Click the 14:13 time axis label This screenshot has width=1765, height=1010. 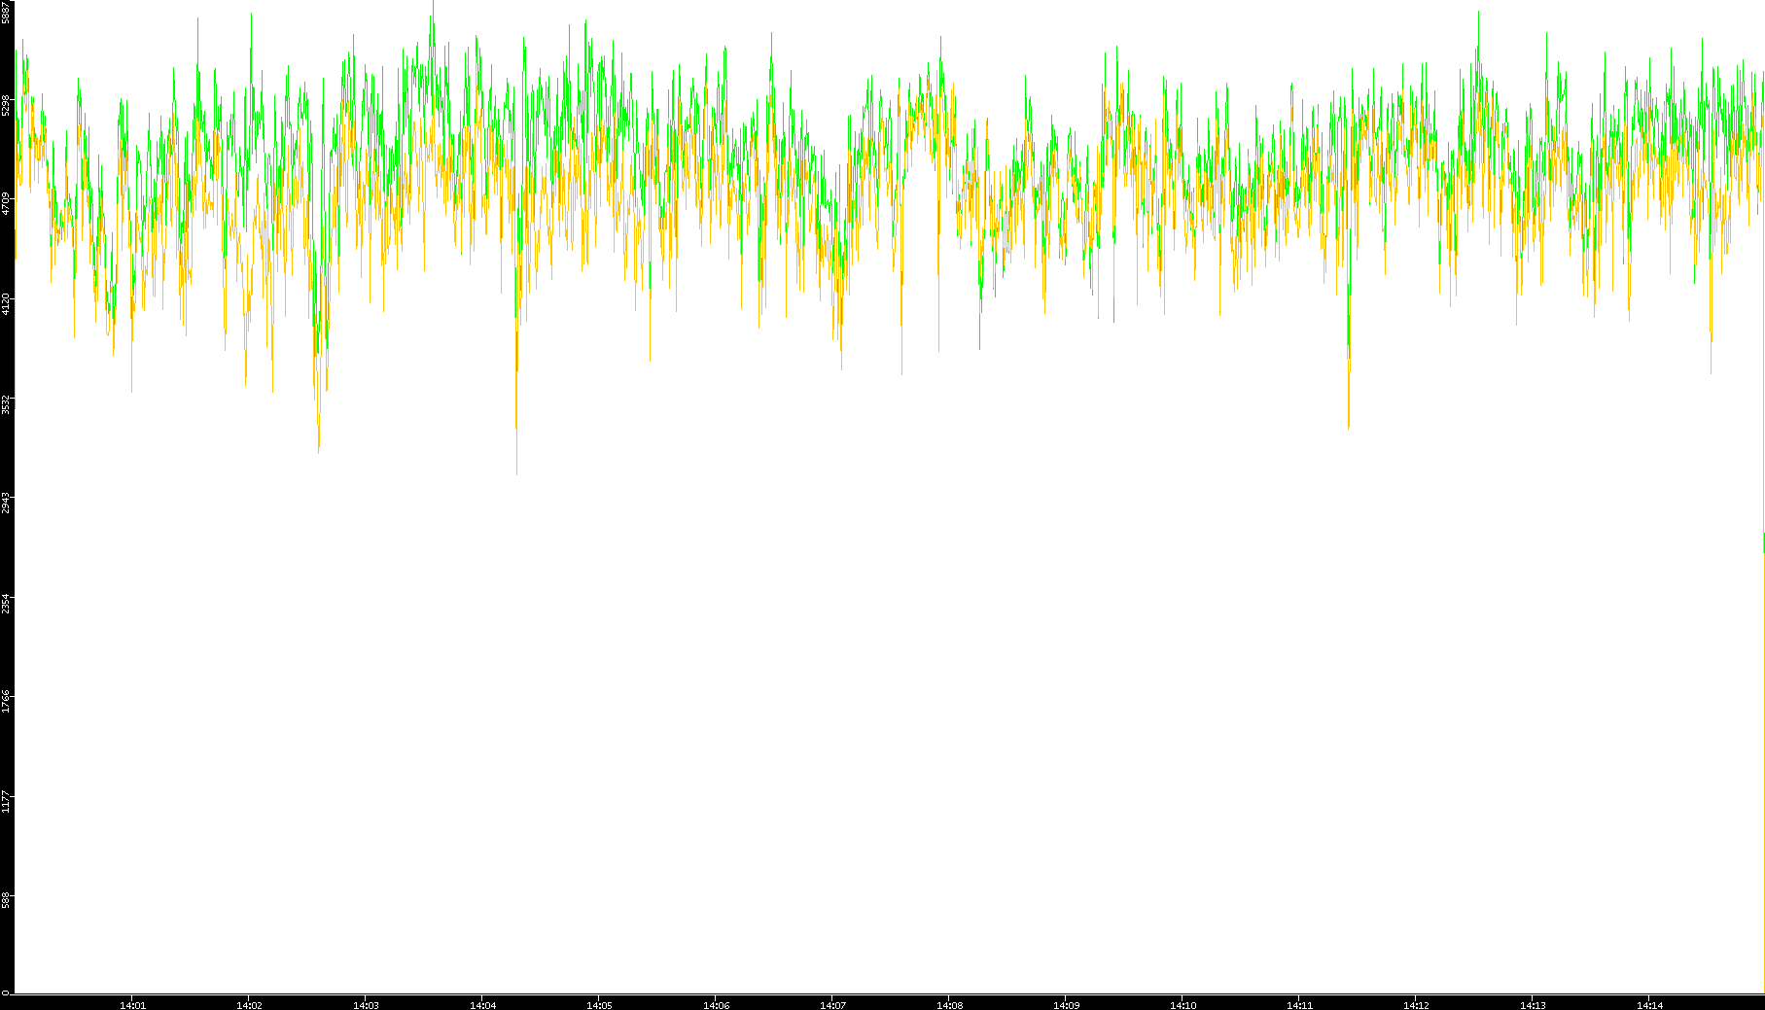coord(1533,1004)
